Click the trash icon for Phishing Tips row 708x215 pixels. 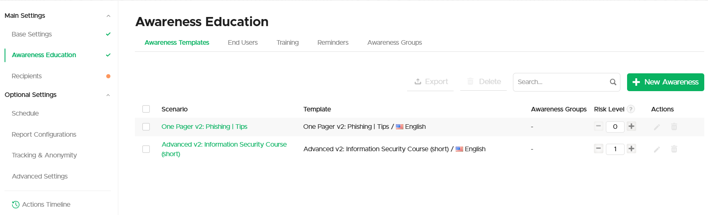click(x=674, y=127)
